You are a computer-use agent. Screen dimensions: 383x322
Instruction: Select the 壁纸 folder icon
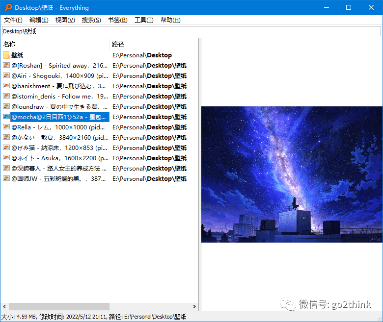(6, 55)
